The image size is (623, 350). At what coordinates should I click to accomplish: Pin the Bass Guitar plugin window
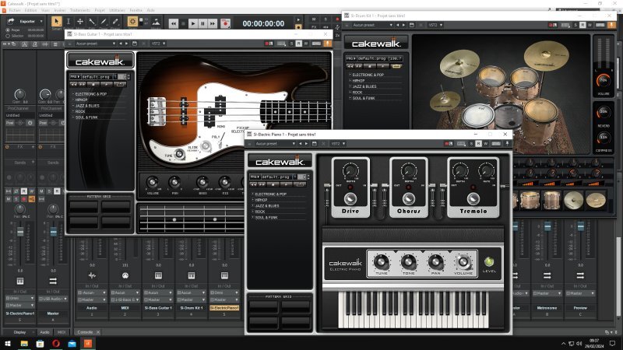point(328,44)
